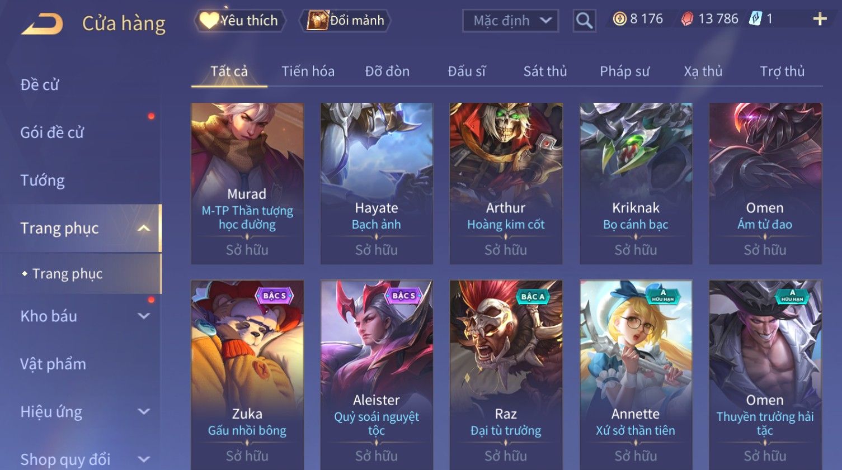The image size is (842, 470).
Task: Click the plus icon to add currency
Action: pyautogui.click(x=820, y=19)
